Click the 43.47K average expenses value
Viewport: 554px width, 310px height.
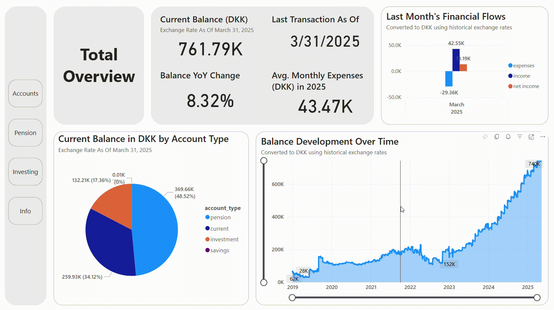[x=325, y=107]
